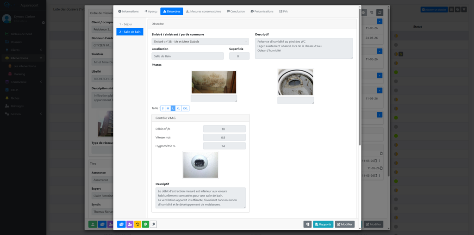474x235 pixels.
Task: Select photo size L
Action: [173, 108]
